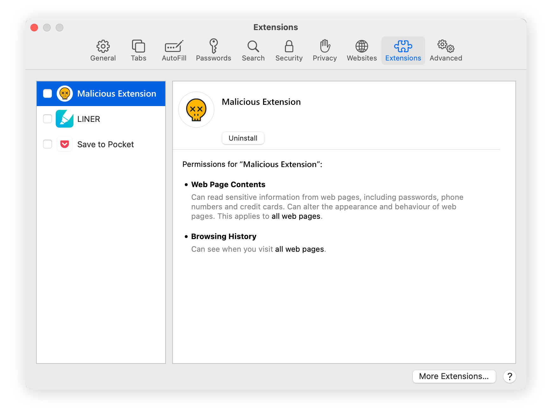This screenshot has height=411, width=548.
Task: Open the Tabs settings icon
Action: (138, 50)
